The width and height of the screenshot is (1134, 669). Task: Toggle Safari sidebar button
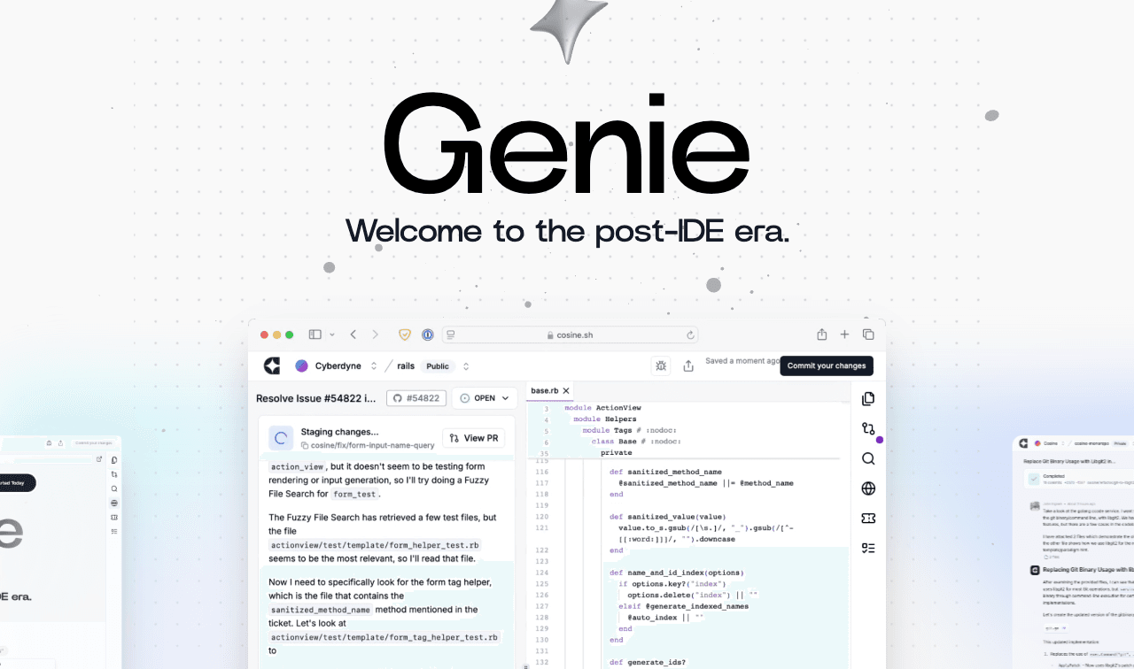pyautogui.click(x=315, y=334)
